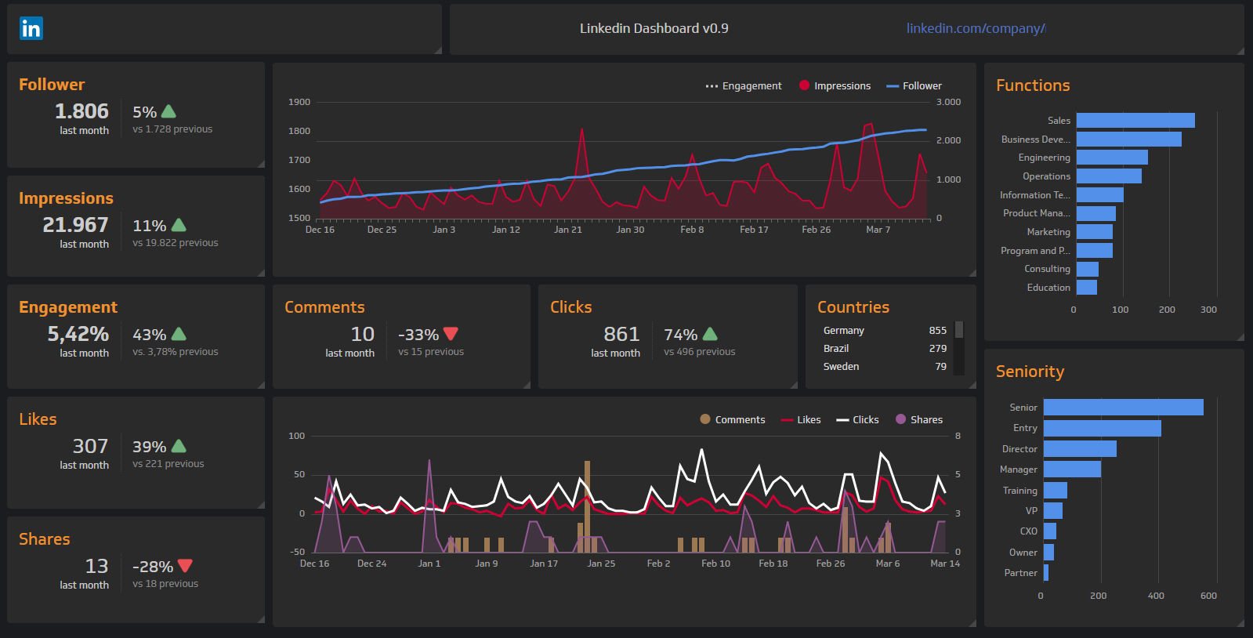Screen dimensions: 1253x638
Task: Click the green arrow next to Likes 39%
Action: [x=179, y=447]
